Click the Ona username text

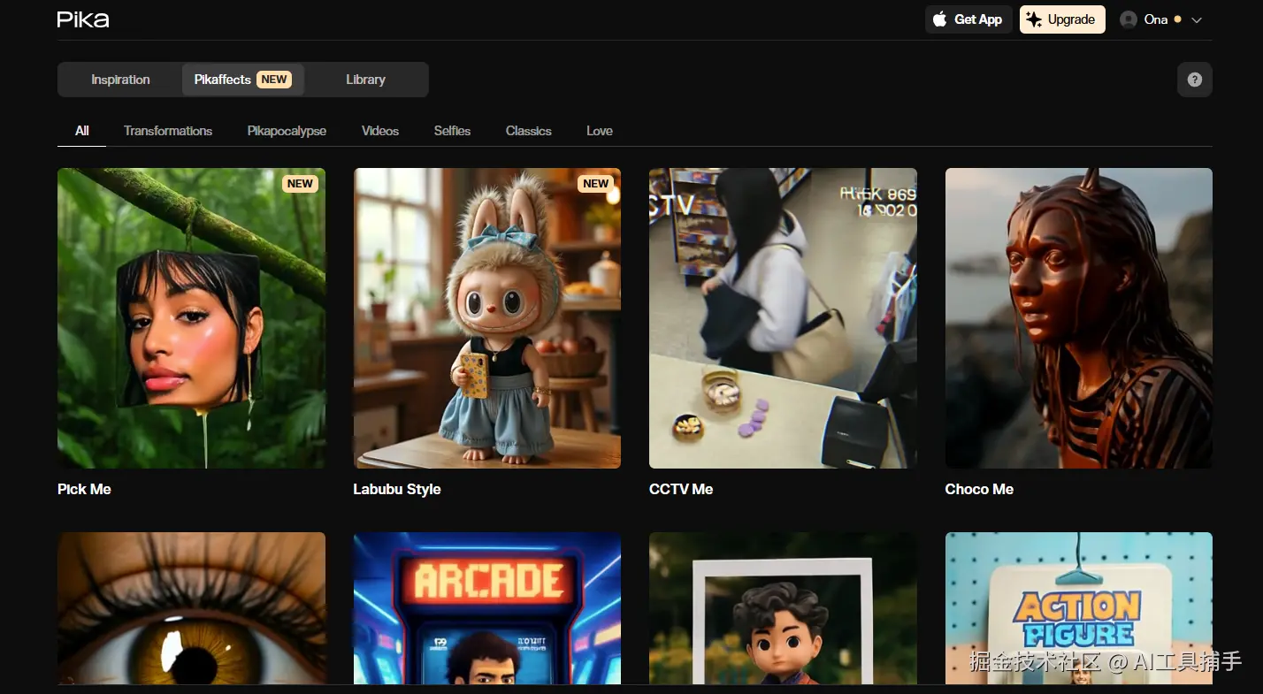tap(1156, 19)
